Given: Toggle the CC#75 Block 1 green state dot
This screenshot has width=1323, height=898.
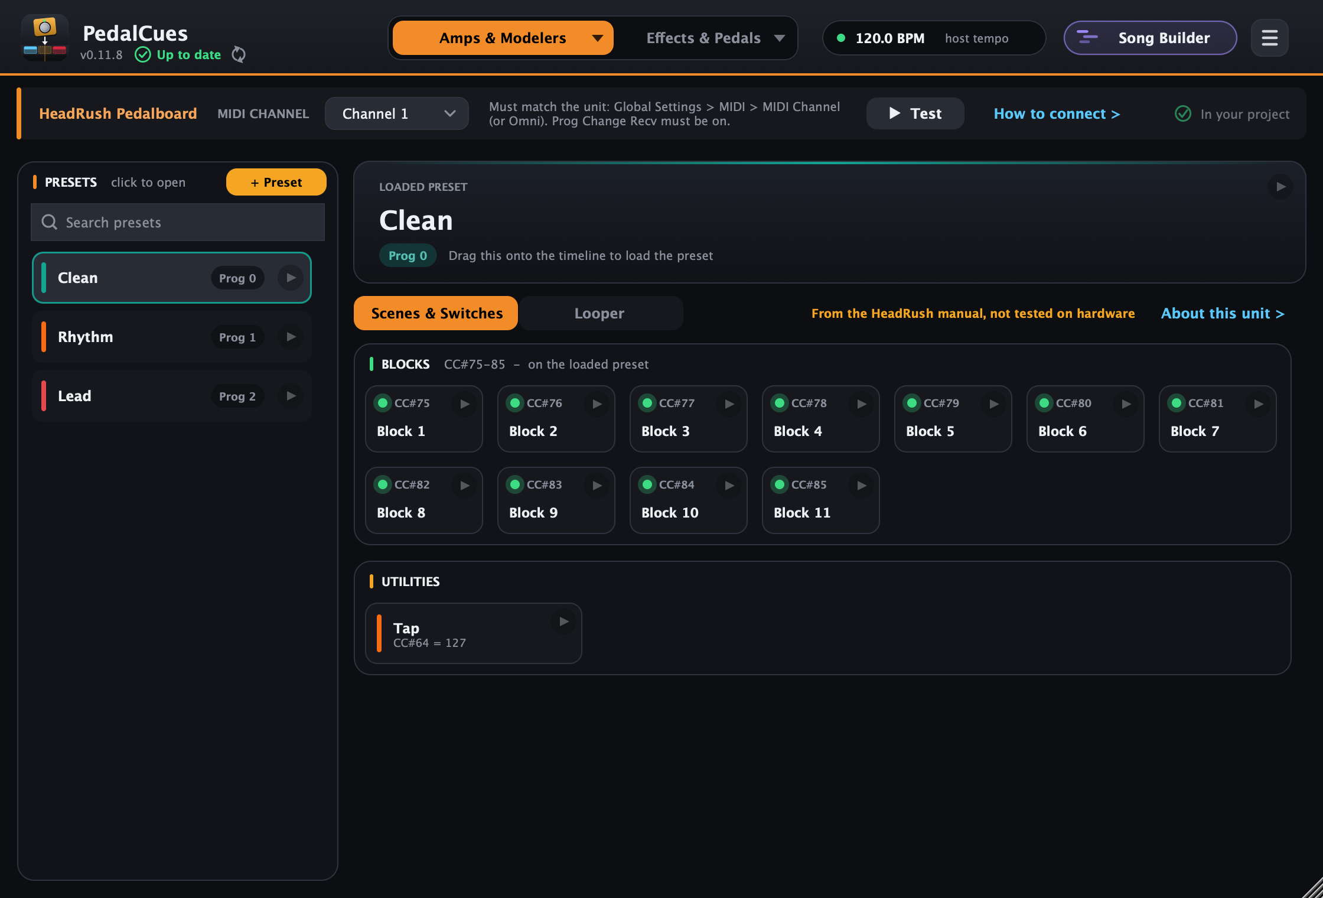Looking at the screenshot, I should pyautogui.click(x=383, y=403).
